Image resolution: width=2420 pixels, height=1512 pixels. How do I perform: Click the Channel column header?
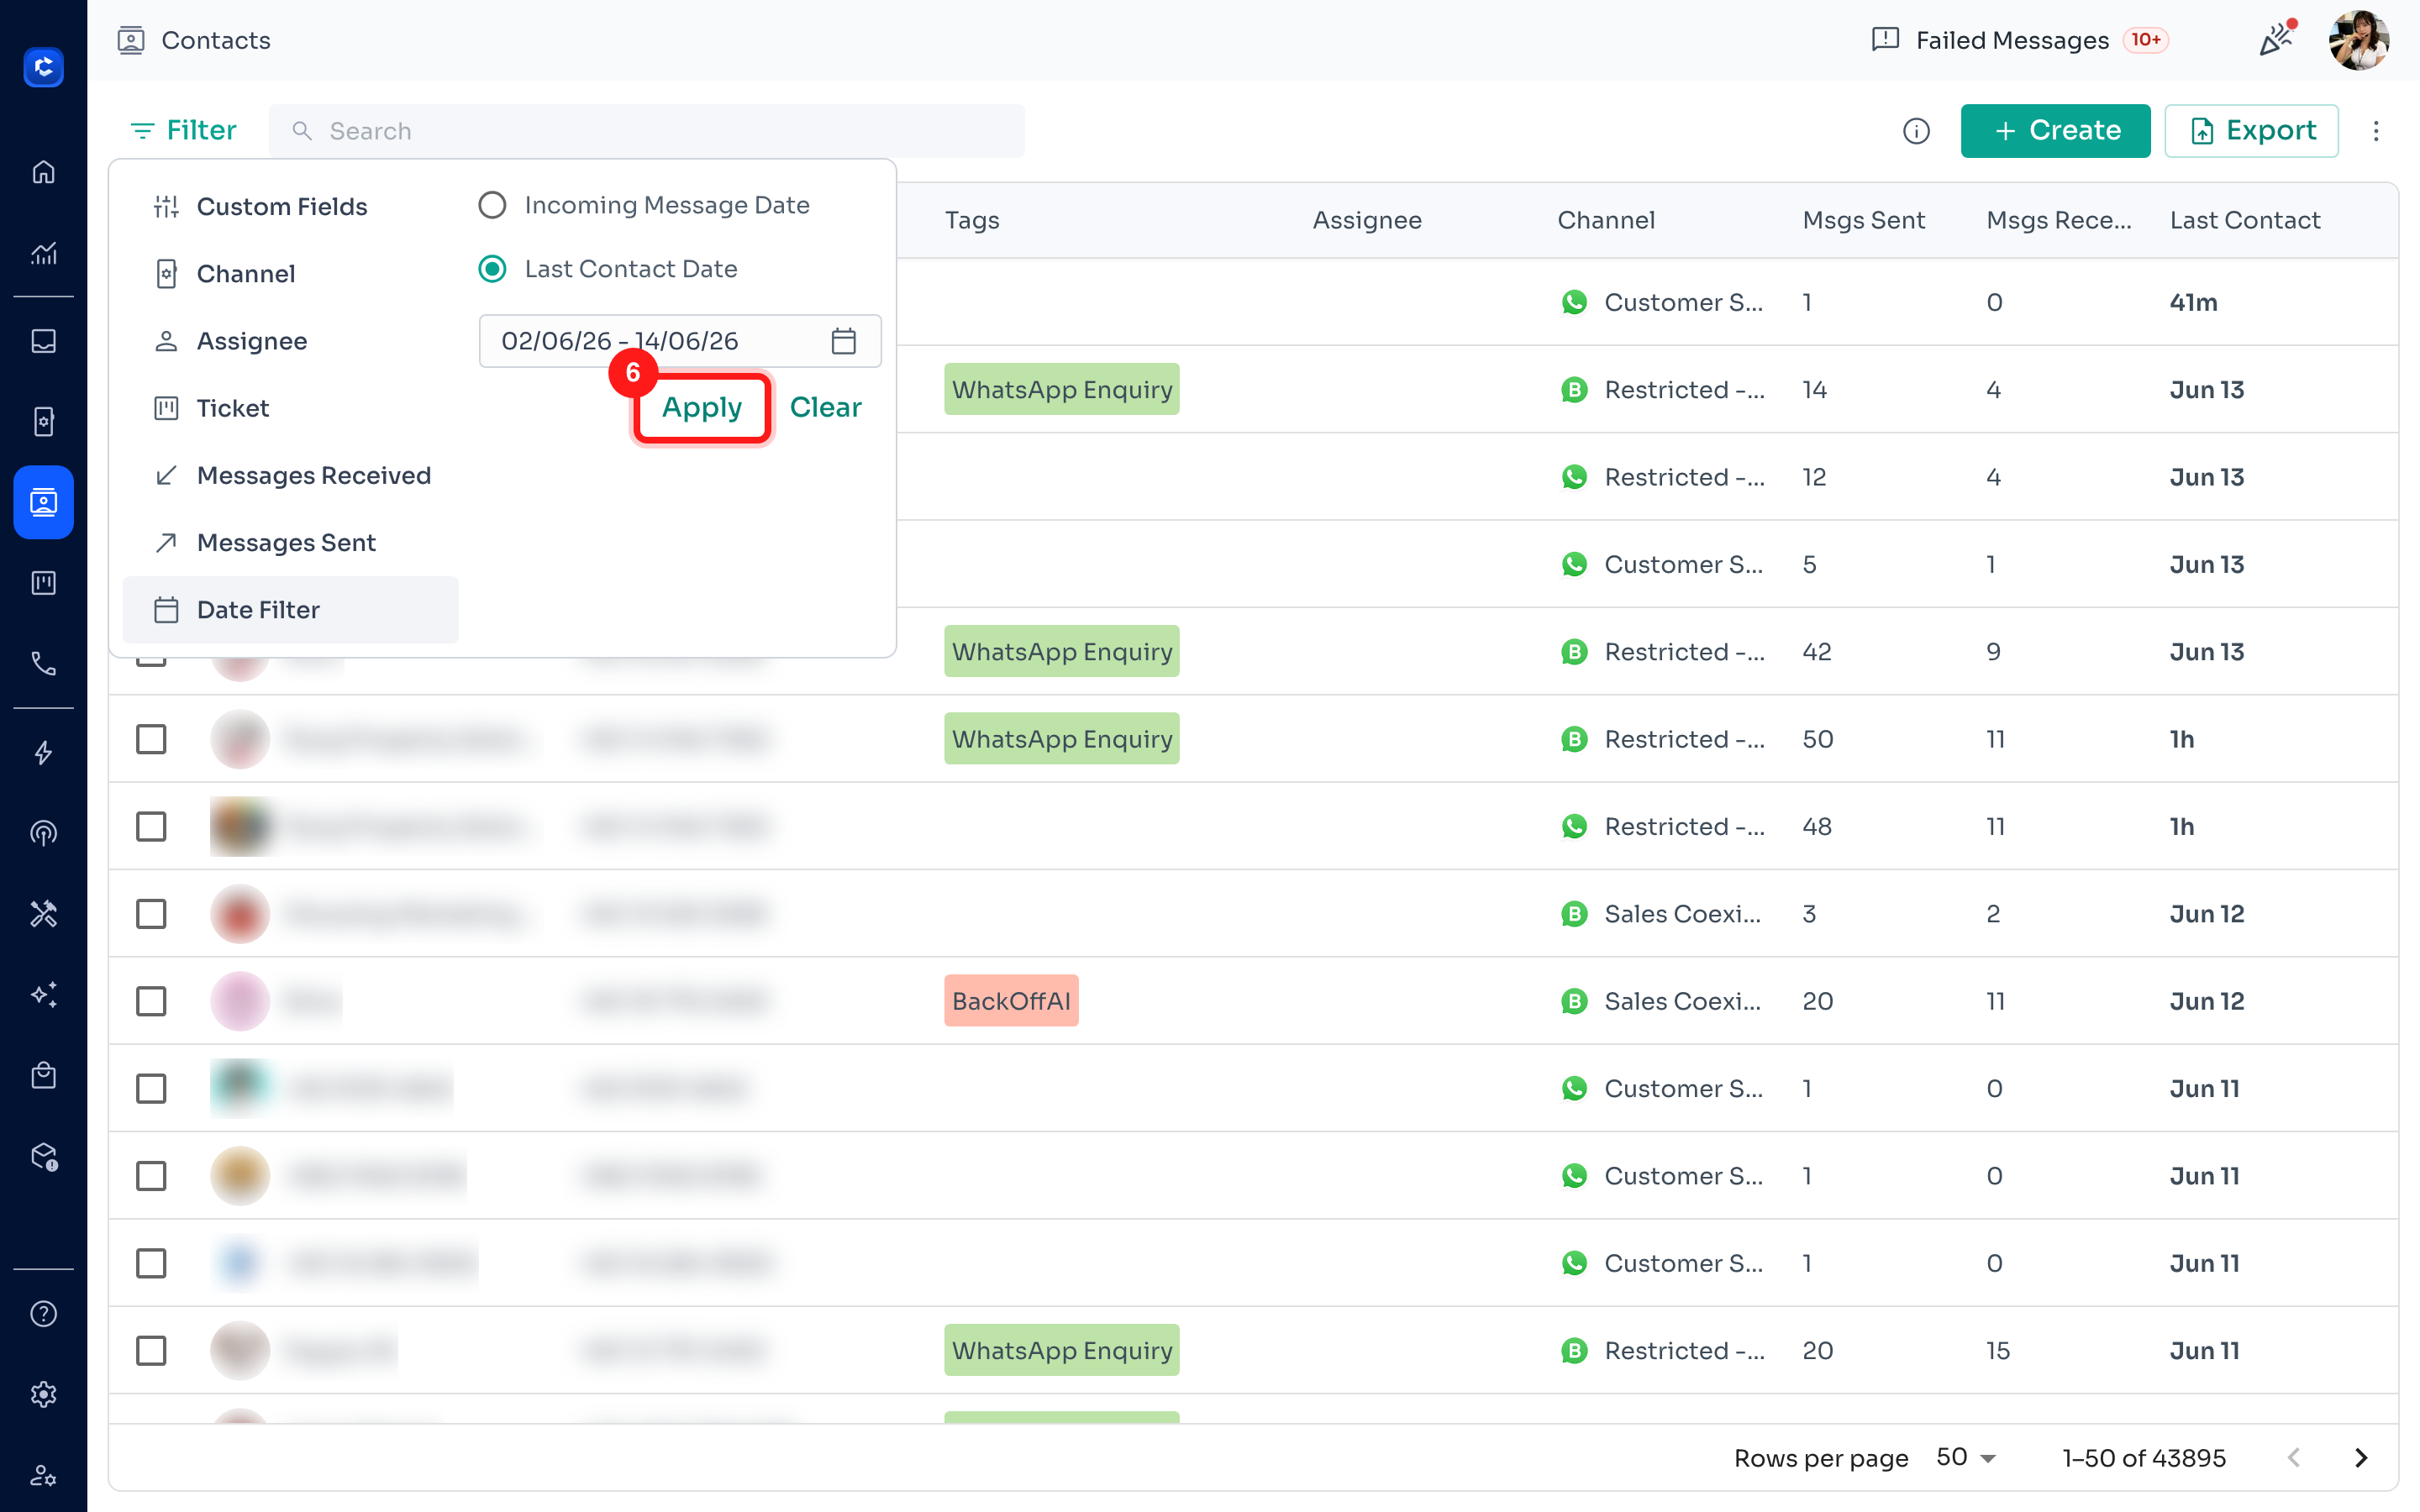[1606, 220]
